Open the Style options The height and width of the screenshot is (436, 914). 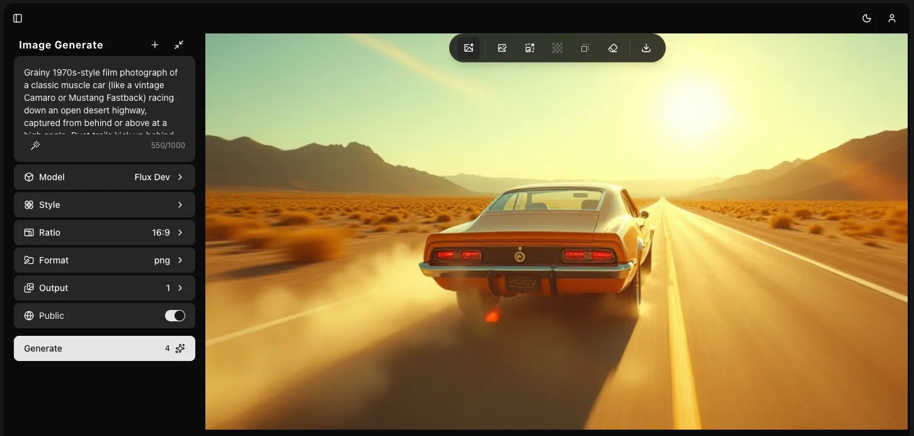click(x=105, y=205)
